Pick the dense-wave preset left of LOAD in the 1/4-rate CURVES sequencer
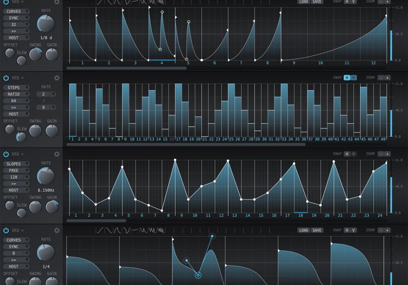This screenshot has height=285, width=408. tap(161, 230)
